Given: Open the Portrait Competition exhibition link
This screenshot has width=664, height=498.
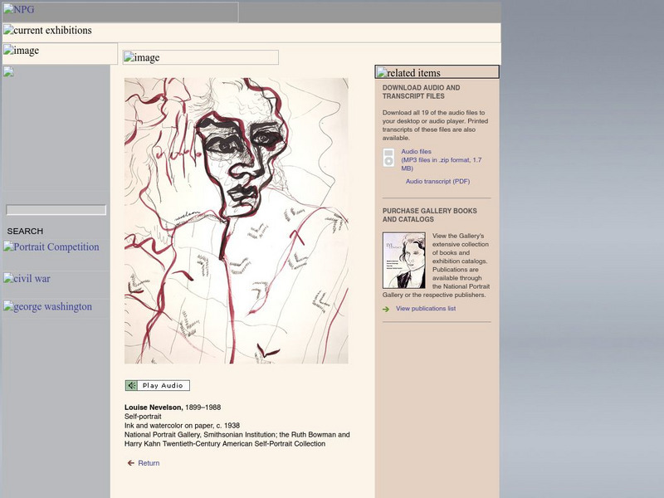Looking at the screenshot, I should (x=53, y=247).
